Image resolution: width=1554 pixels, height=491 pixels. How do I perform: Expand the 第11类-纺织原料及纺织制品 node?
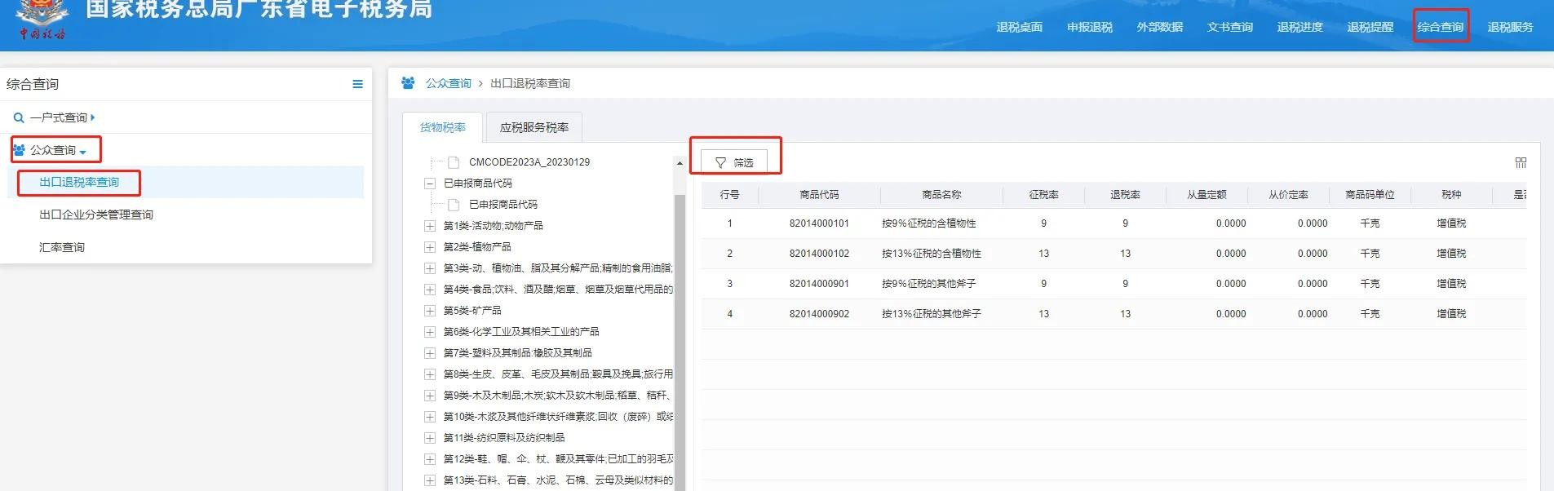(x=429, y=438)
